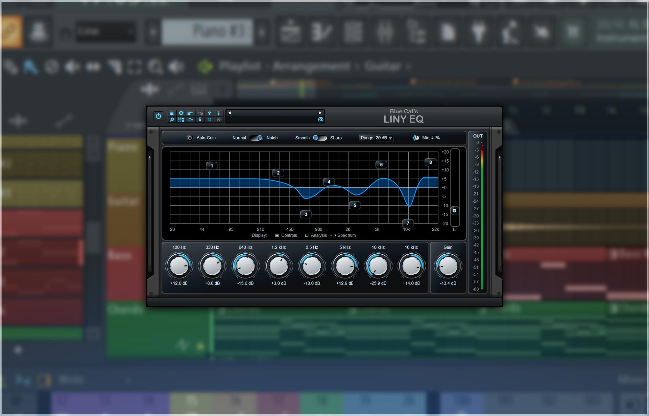This screenshot has height=416, width=649.
Task: Click the snowflake-shaped icon in toolbar
Action: (219, 119)
